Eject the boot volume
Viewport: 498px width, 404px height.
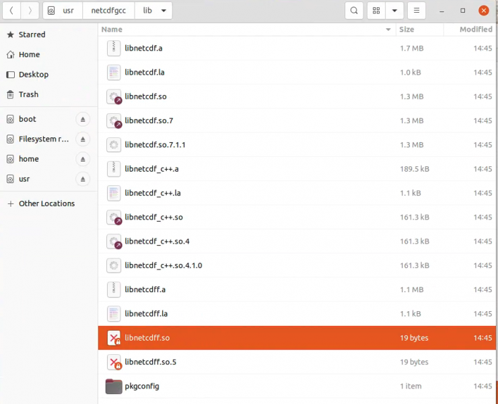click(83, 119)
